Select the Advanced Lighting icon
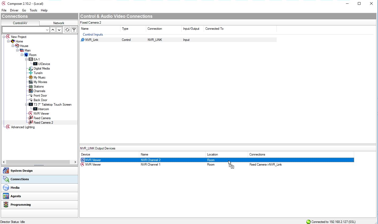The height and width of the screenshot is (224, 378). [8, 127]
